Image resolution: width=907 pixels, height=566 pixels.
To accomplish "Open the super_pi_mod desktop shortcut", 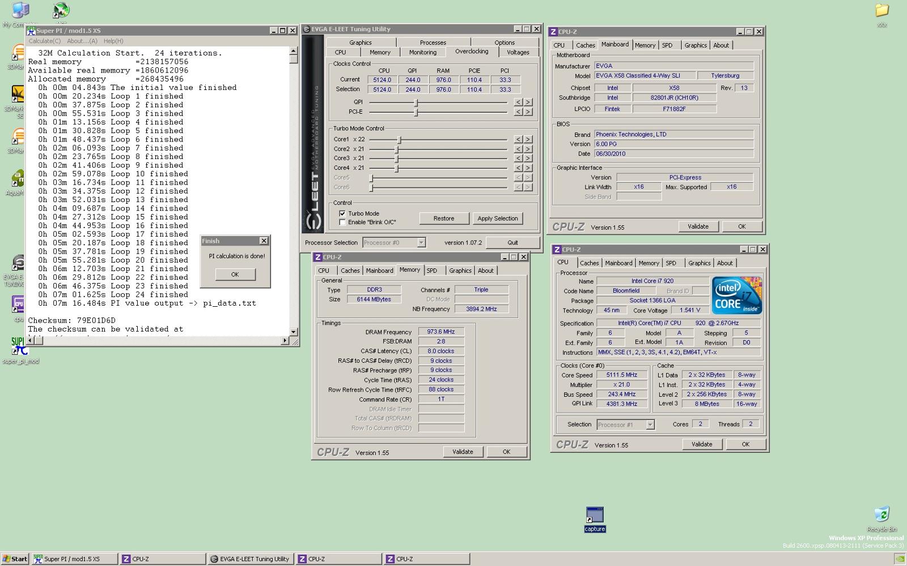I will (20, 350).
